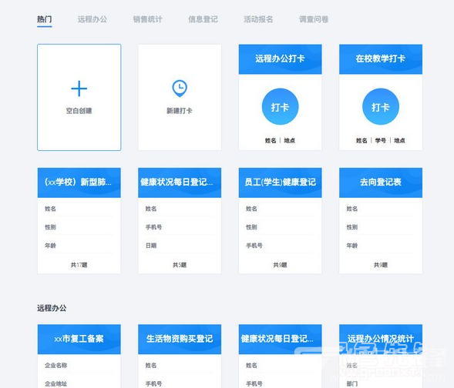Open the 生活物资购买登记 template
Image resolution: width=454 pixels, height=388 pixels.
point(180,339)
